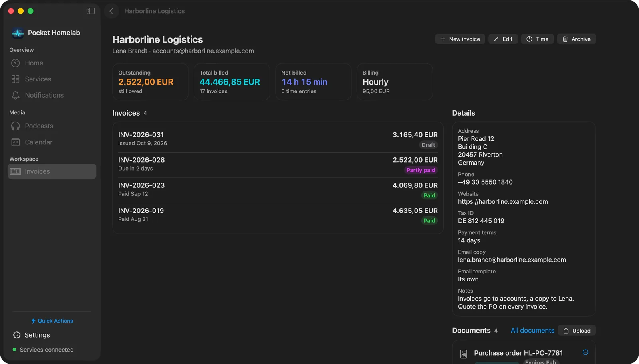Open invoice INV-2026-019
This screenshot has width=639, height=364.
coord(278,216)
